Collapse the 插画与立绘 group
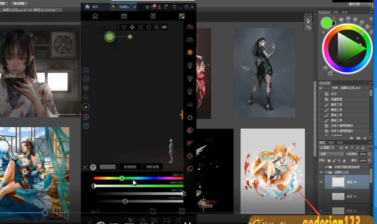377x224 pixels. (326, 172)
